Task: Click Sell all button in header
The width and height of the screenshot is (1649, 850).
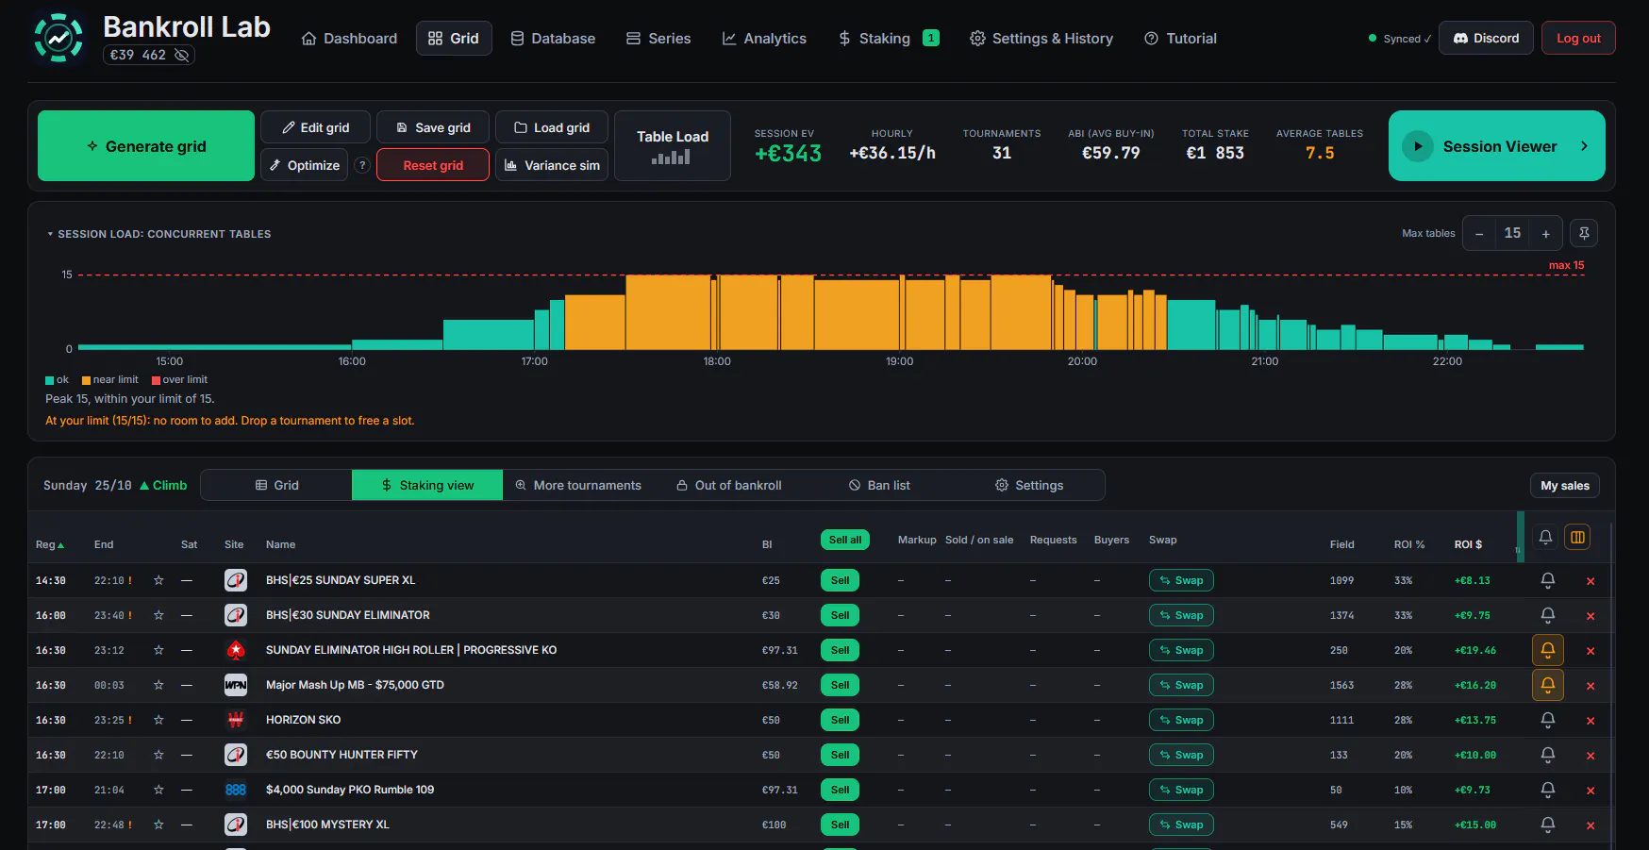Action: [845, 540]
